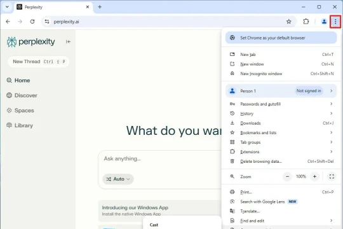Image resolution: width=343 pixels, height=229 pixels.
Task: Open Downloads from Chrome menu
Action: click(281, 123)
